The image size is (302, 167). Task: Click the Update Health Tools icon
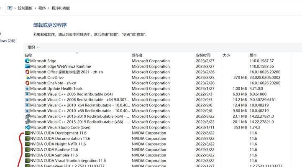point(27,89)
